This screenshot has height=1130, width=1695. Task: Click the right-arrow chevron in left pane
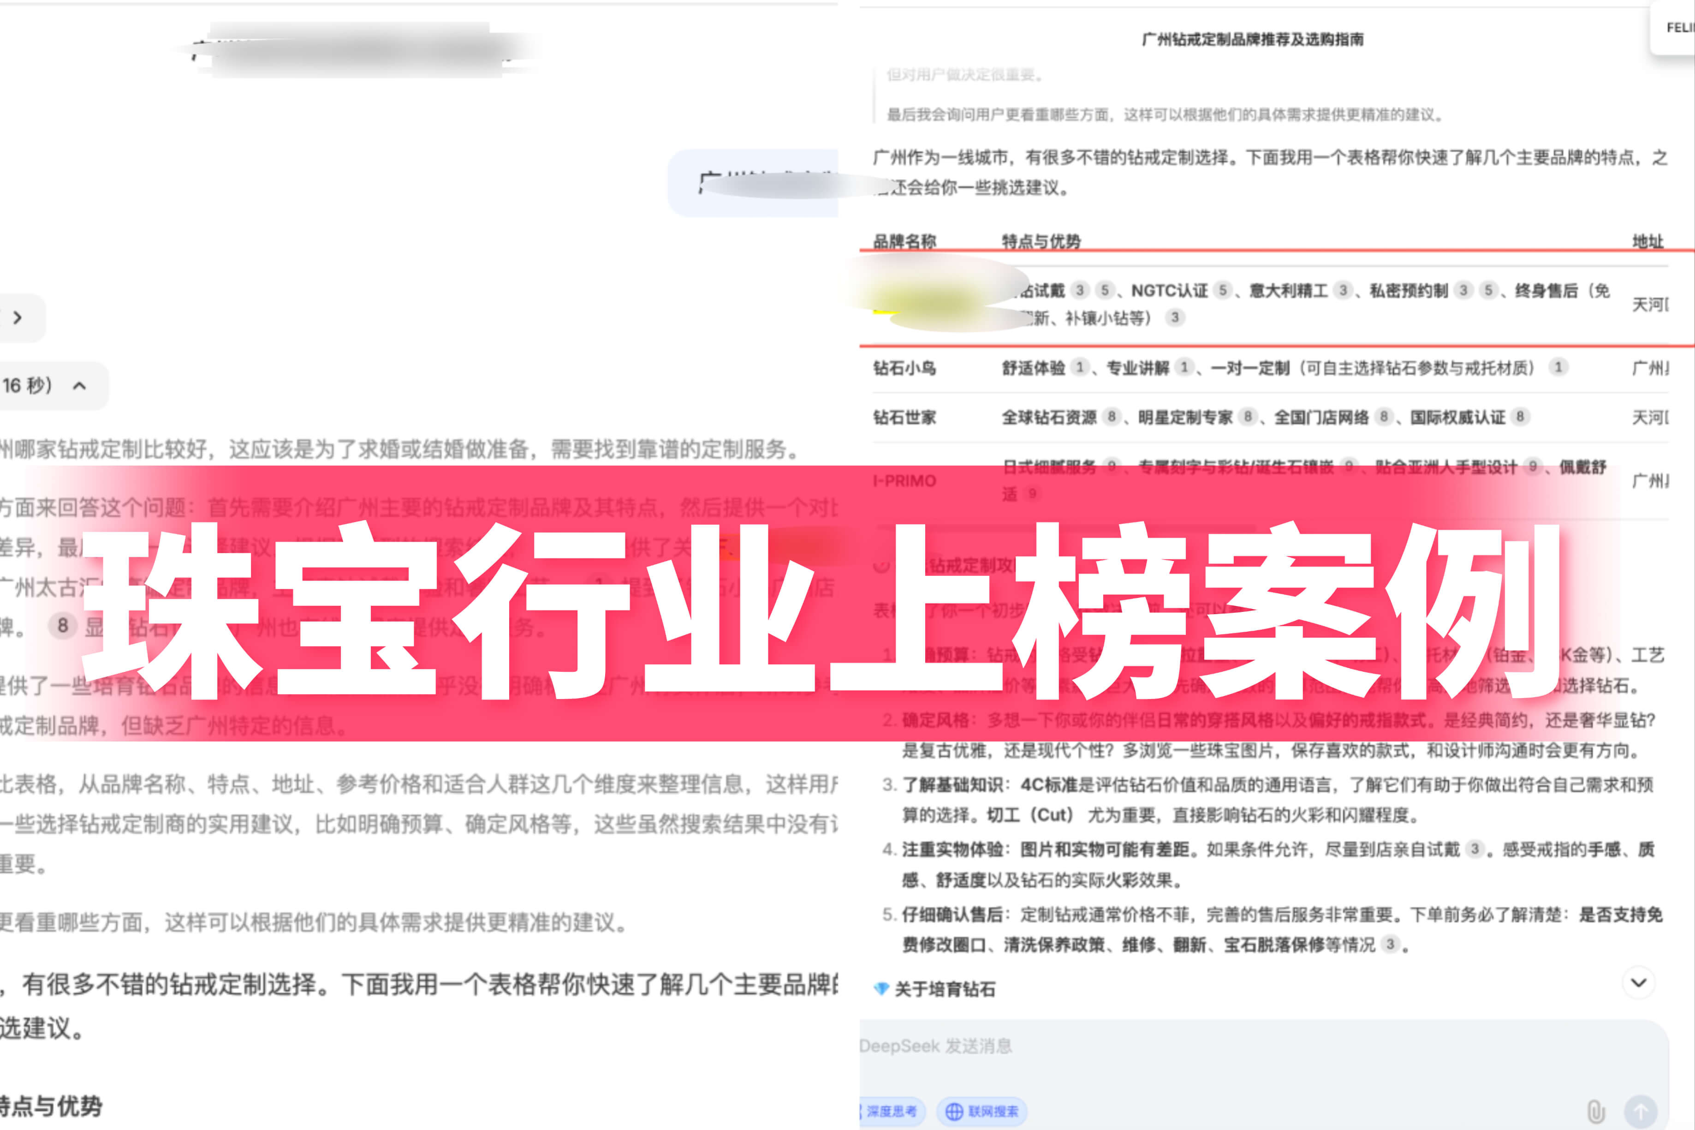tap(18, 318)
